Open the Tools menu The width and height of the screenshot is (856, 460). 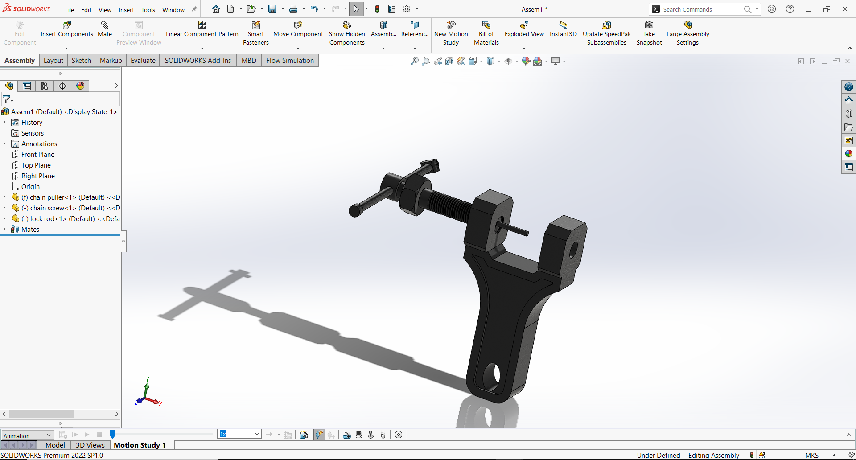148,10
